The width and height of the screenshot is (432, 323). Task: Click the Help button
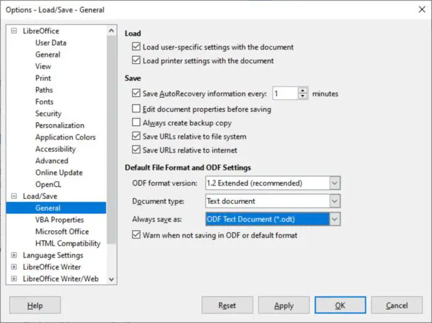[35, 305]
